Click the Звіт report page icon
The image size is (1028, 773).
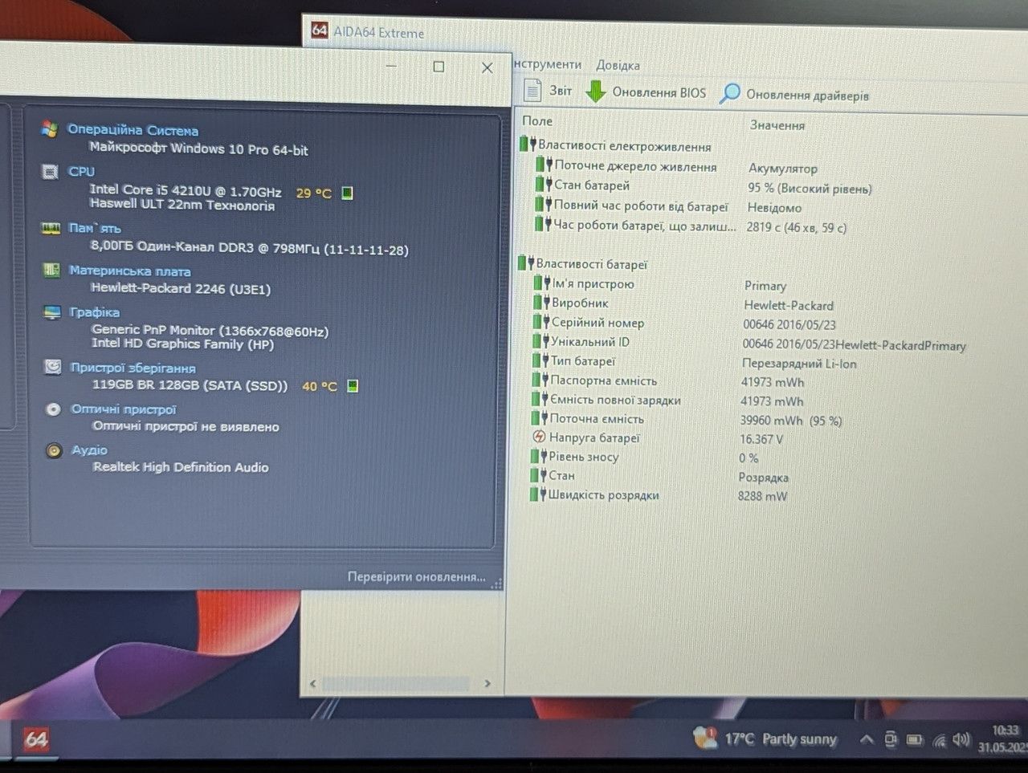point(532,90)
